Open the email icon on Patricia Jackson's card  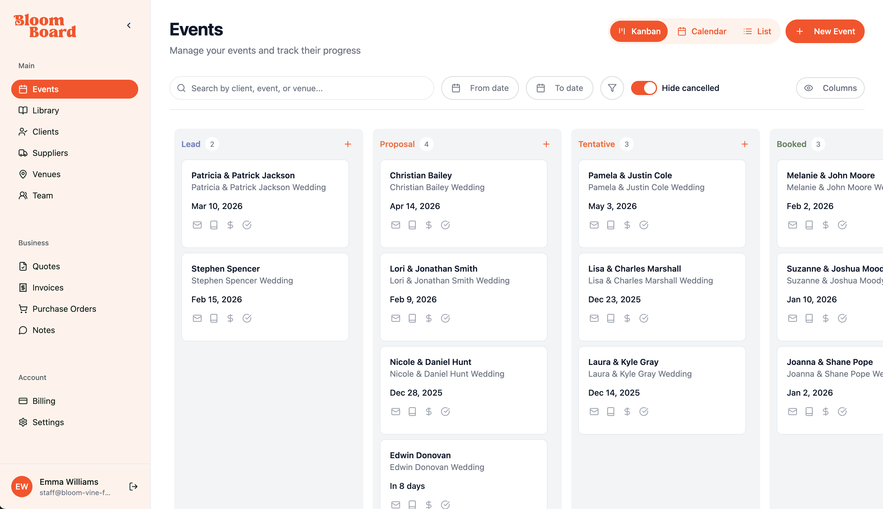click(197, 225)
